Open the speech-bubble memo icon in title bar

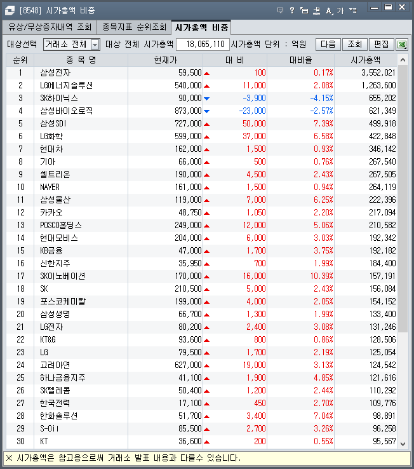click(x=280, y=11)
